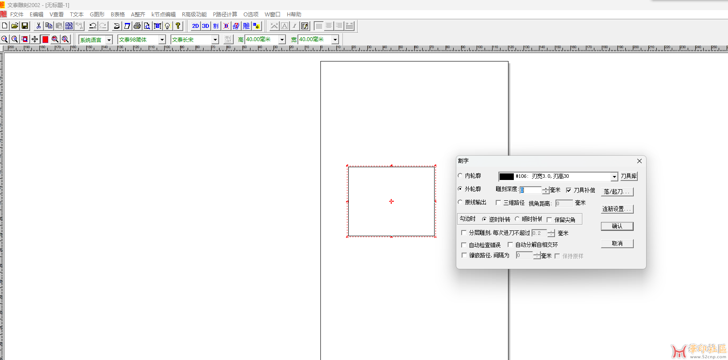Enable 镶嵌路径 checkbox

pos(464,255)
